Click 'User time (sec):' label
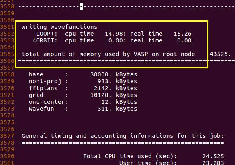 pyautogui.click(x=148, y=163)
